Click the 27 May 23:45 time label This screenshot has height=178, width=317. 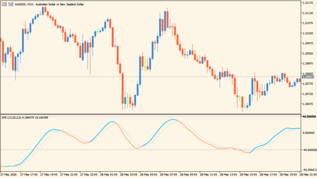[x=89, y=175]
